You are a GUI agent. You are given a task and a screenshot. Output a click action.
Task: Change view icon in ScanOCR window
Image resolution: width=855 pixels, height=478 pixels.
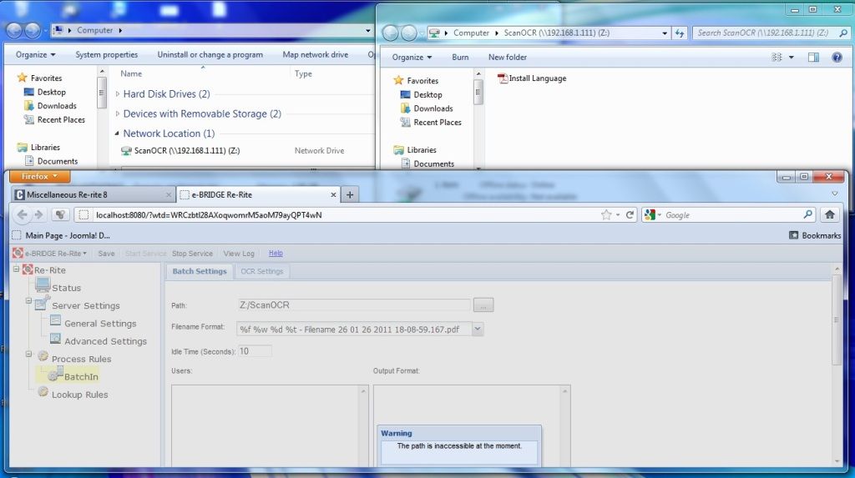[777, 58]
